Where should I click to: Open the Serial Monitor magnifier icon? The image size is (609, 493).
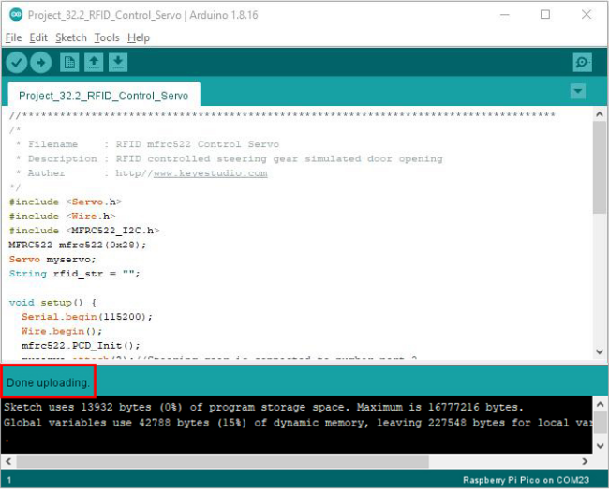(582, 62)
